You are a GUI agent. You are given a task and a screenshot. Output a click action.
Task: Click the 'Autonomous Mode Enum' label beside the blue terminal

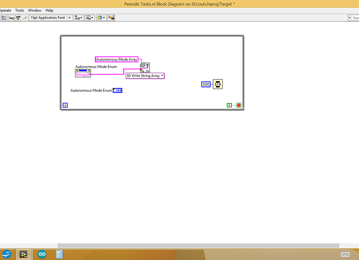coord(91,90)
